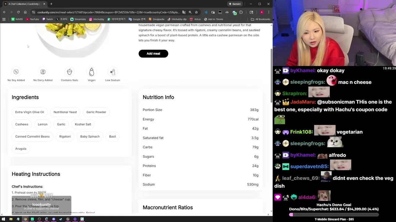The width and height of the screenshot is (396, 222).
Task: Open Discord from the taskbar
Action: coord(54,219)
